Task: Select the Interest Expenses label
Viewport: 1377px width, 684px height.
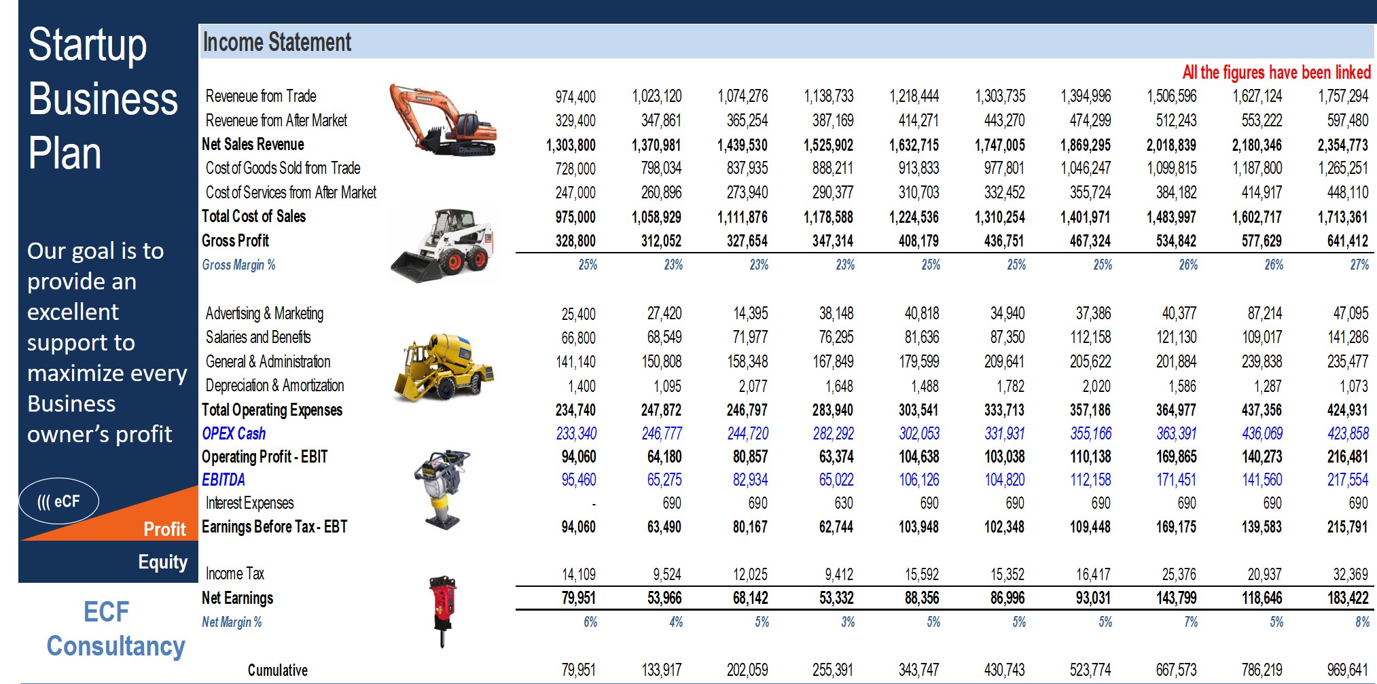Action: click(250, 503)
